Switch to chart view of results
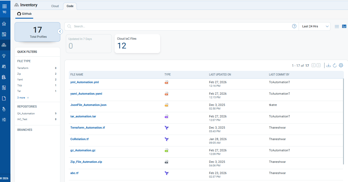The width and height of the screenshot is (348, 182). click(x=344, y=26)
